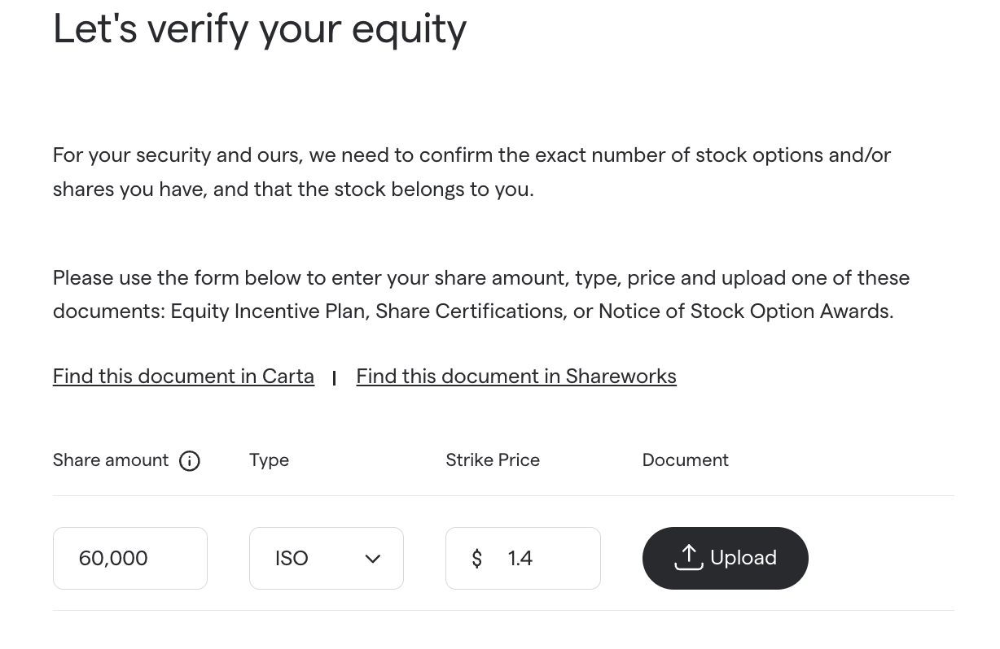Open the ISO type selector
This screenshot has height=649, width=1000.
tap(309, 559)
